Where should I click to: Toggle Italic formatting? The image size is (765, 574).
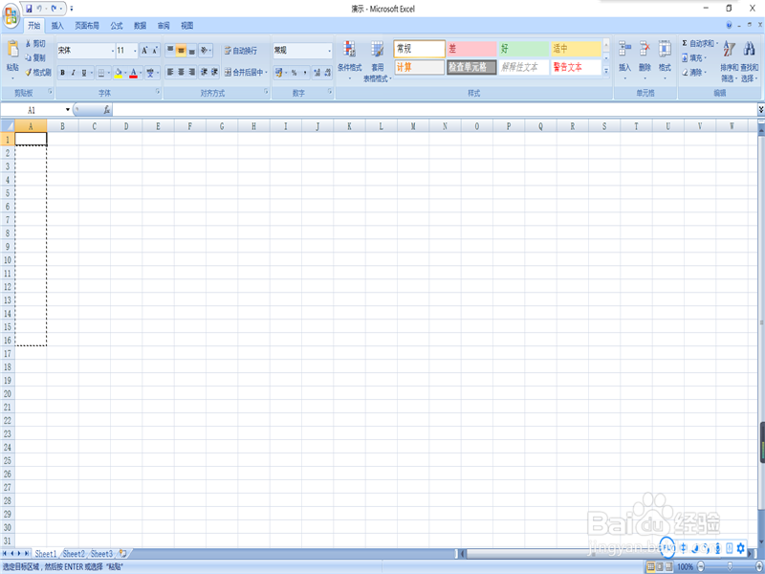click(74, 73)
